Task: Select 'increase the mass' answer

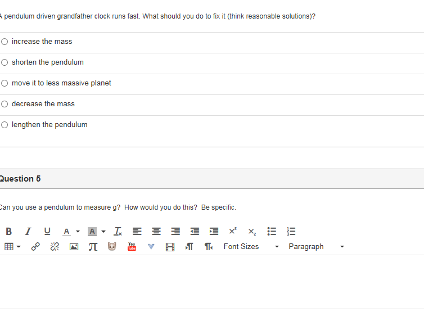Action: [x=4, y=42]
